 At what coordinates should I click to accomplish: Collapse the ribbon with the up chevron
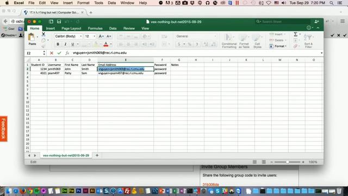[x=318, y=28]
